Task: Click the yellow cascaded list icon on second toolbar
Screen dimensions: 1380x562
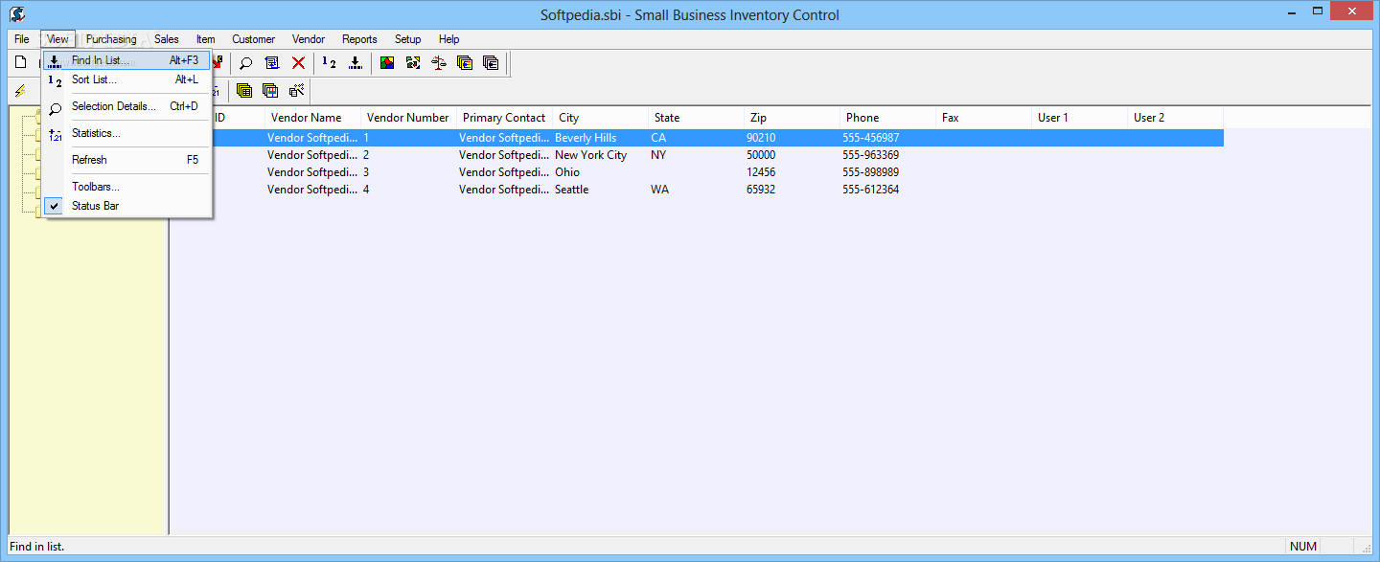Action: 244,91
